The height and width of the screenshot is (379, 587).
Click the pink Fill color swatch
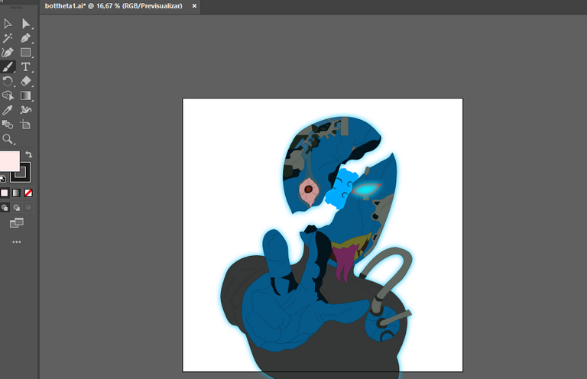(9, 161)
